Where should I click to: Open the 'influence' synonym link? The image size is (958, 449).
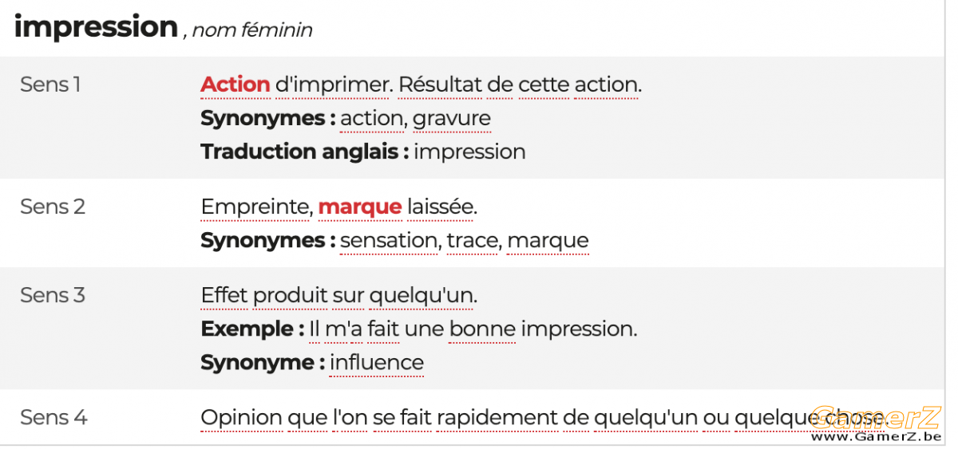[x=377, y=363]
